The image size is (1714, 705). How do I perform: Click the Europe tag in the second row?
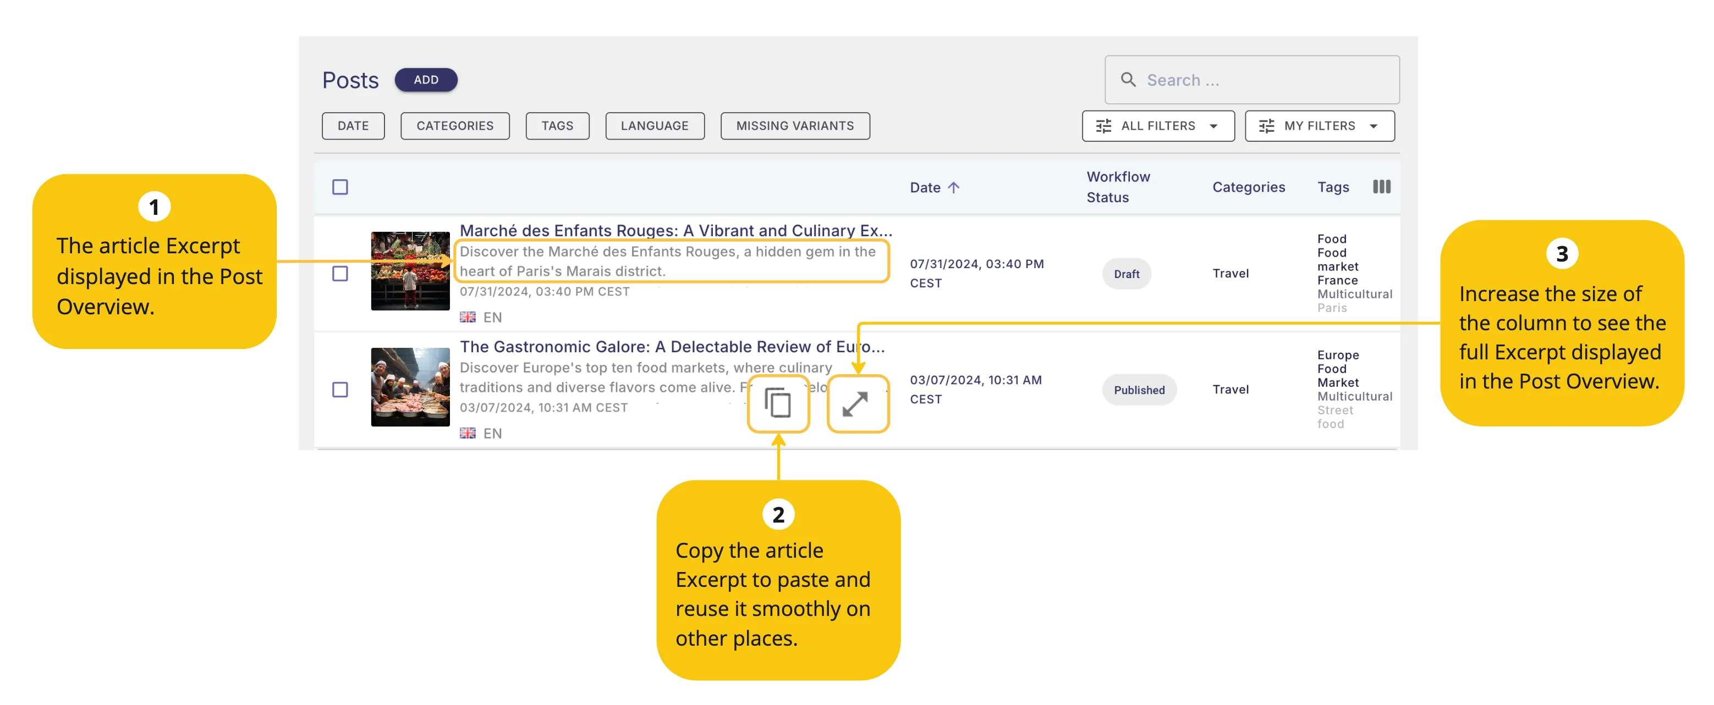pos(1338,355)
